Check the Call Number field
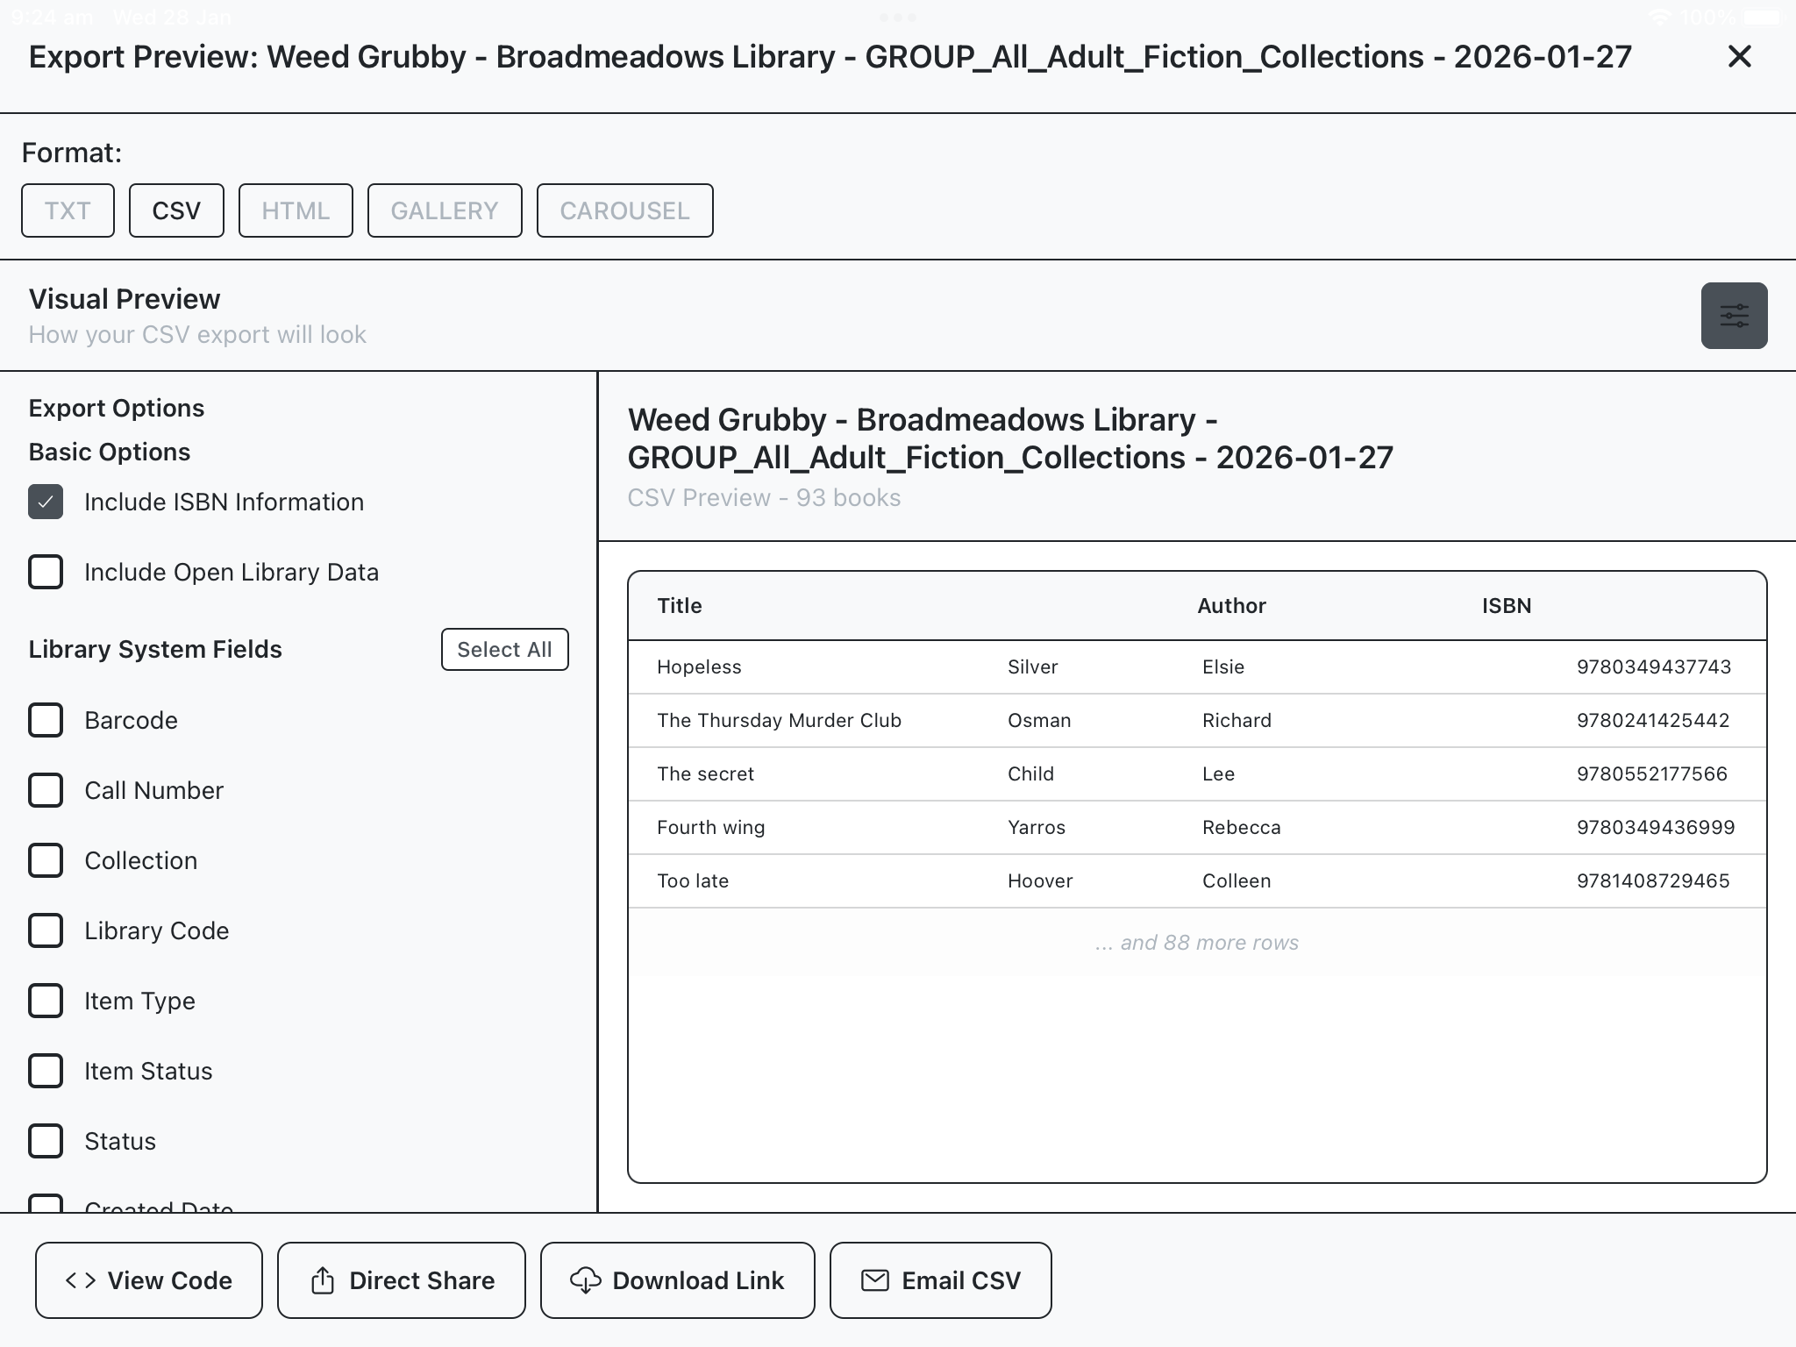1796x1347 pixels. pyautogui.click(x=46, y=790)
